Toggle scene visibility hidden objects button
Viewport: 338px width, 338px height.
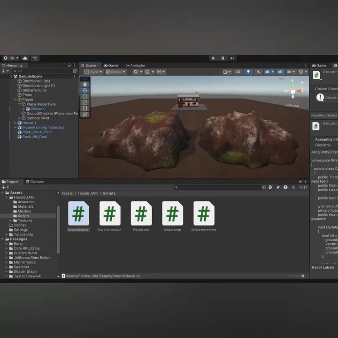280,72
